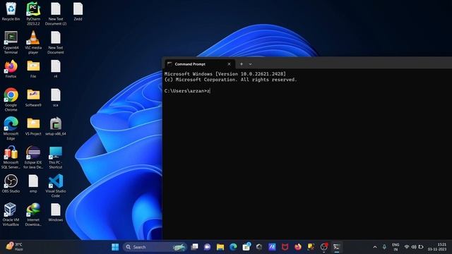Select the PyCharm 2023.2.2 desktop shortcut
Screen dimensions: 452x254
pyautogui.click(x=33, y=13)
